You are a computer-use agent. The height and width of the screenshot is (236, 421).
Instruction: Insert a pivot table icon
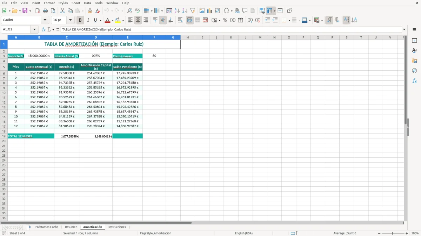click(218, 11)
